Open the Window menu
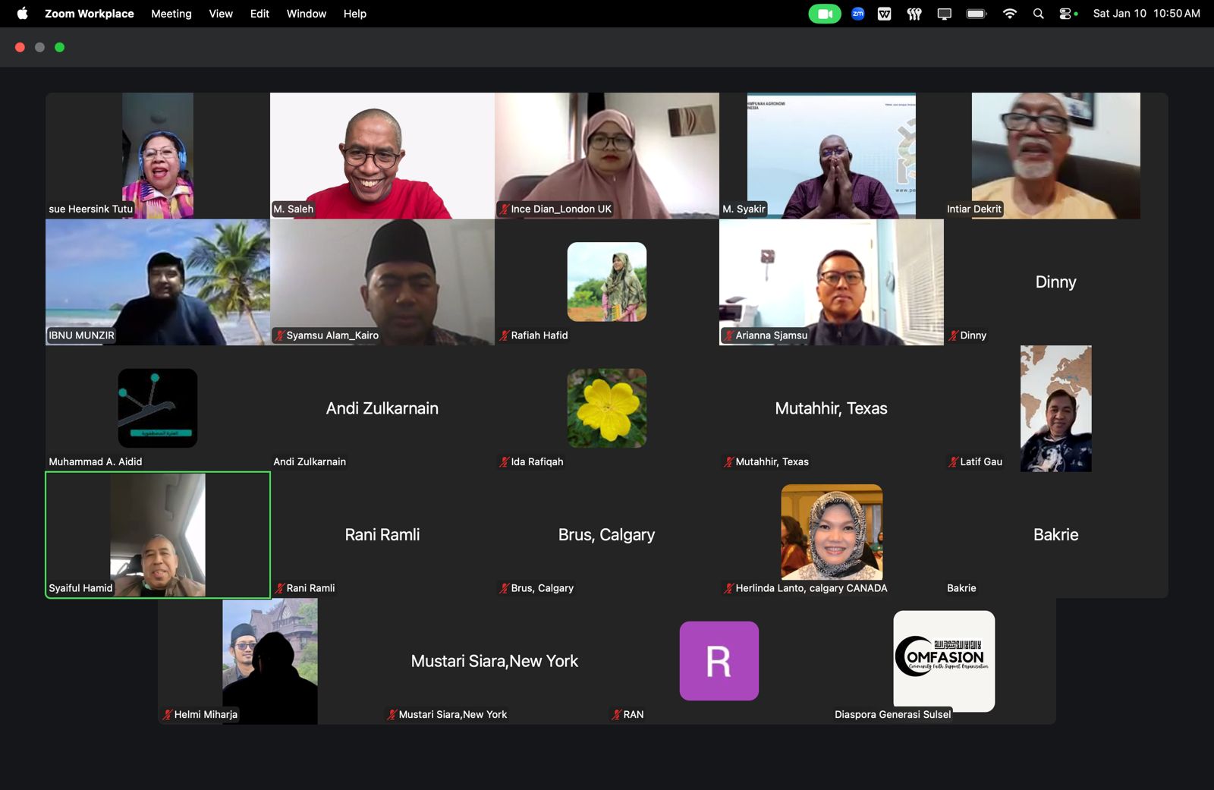The image size is (1214, 790). [306, 14]
